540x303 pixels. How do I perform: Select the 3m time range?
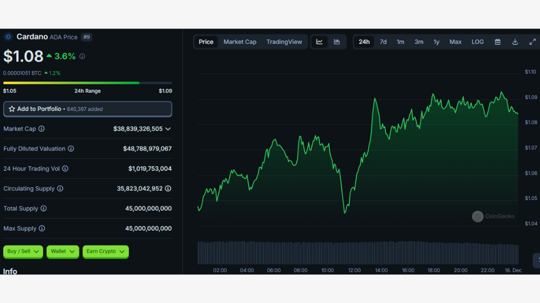pos(419,42)
